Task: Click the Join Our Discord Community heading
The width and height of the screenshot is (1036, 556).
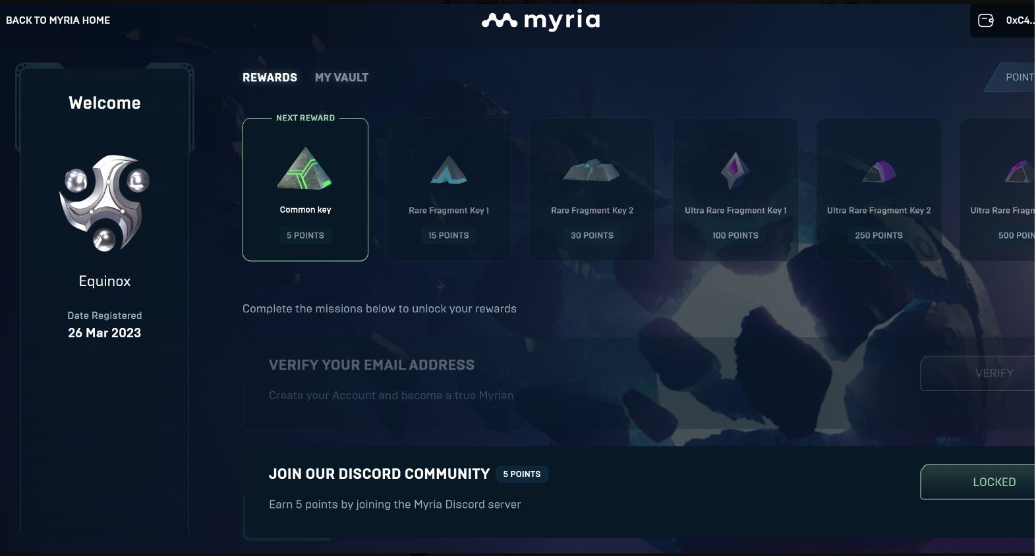Action: pyautogui.click(x=380, y=474)
